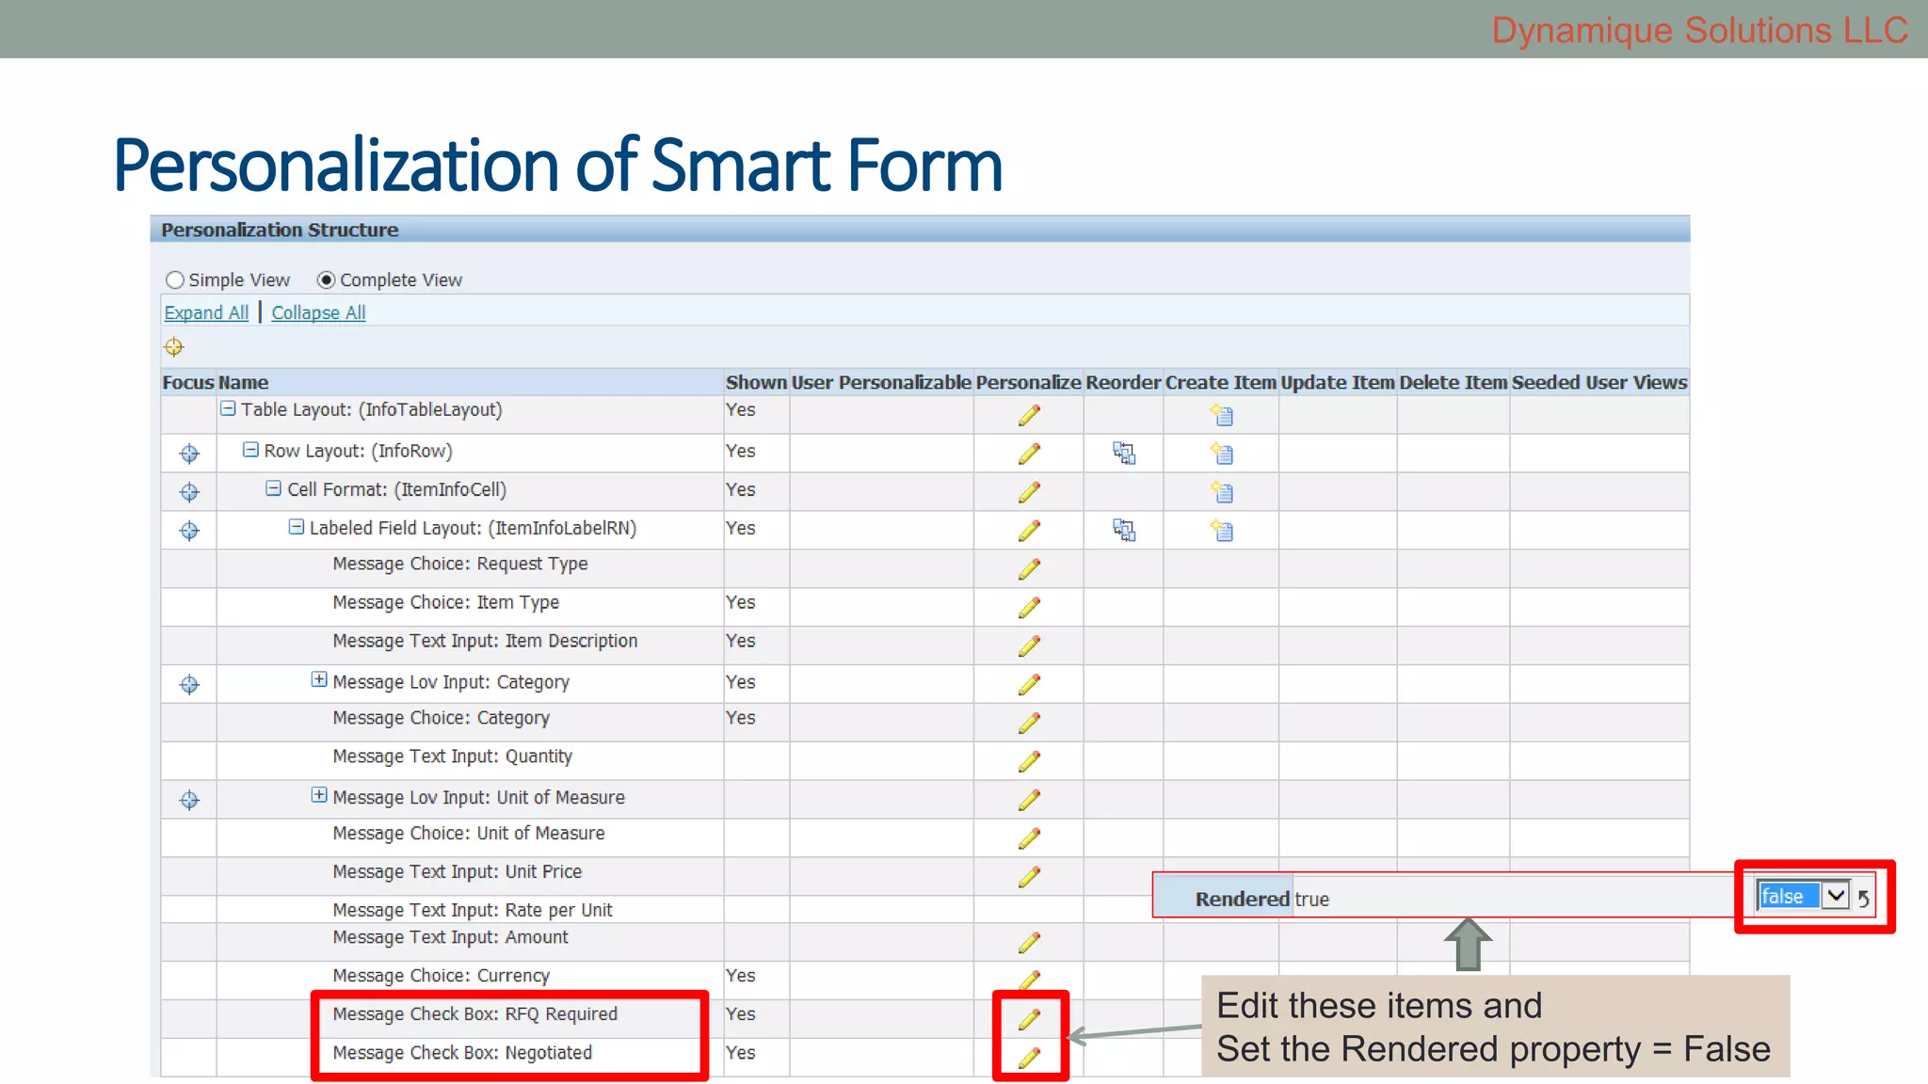Collapse the Labeled Field Layout node

coord(296,527)
